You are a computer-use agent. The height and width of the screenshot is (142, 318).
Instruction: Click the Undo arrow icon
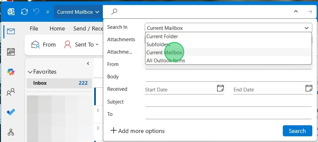(36, 11)
